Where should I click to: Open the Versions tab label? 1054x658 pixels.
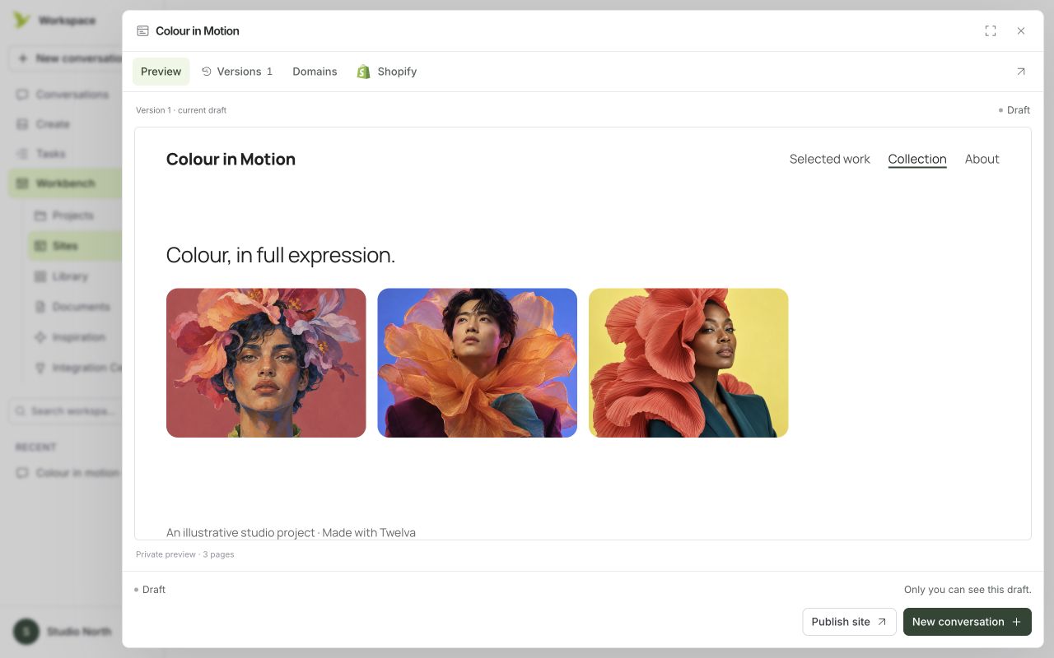point(239,72)
